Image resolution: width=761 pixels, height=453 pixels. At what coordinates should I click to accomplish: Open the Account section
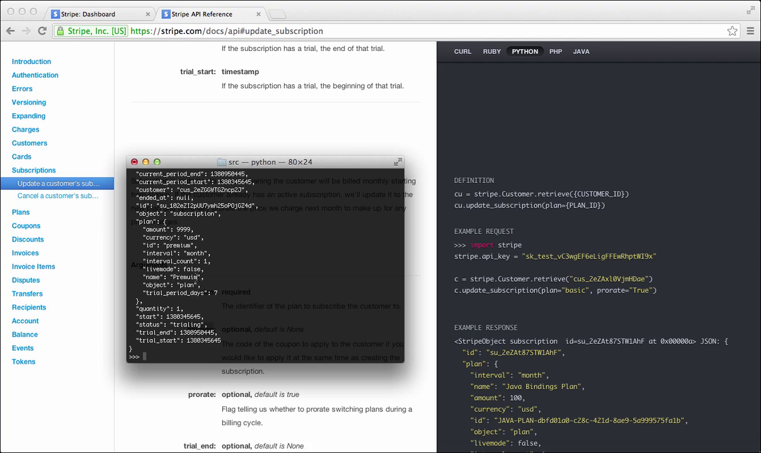coord(25,321)
